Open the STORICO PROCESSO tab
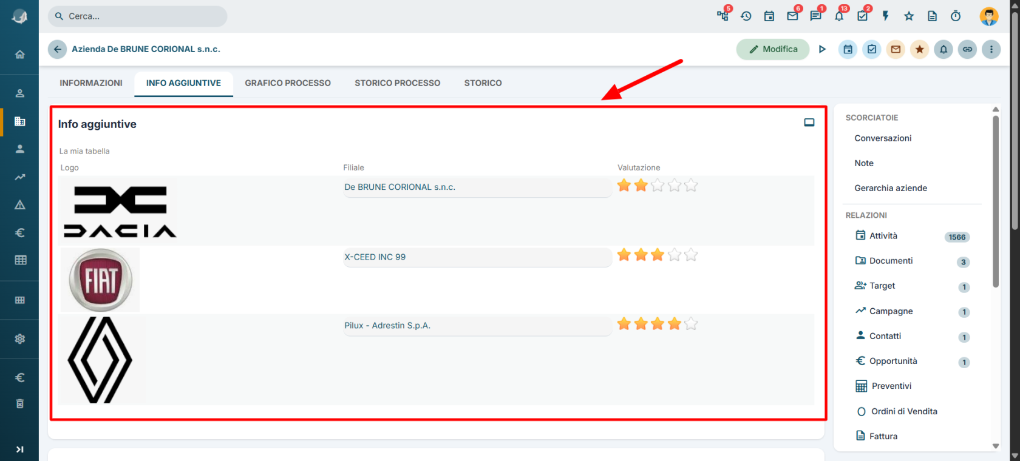This screenshot has width=1020, height=461. pyautogui.click(x=398, y=83)
